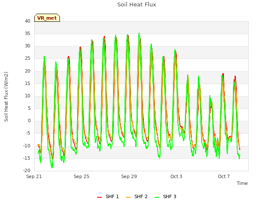This screenshot has width=274, height=205.
Task: Click the Sep 29 x-axis tick label
Action: coord(129,176)
